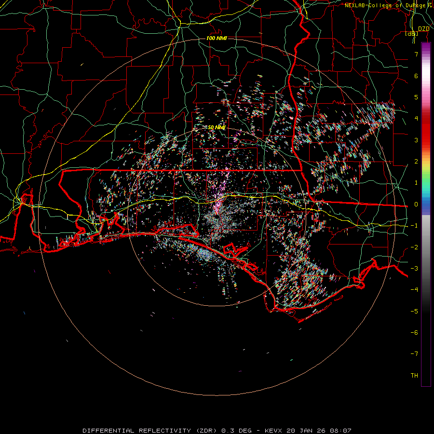
Task: Click the '-1' value on color scale
Action: point(414,226)
